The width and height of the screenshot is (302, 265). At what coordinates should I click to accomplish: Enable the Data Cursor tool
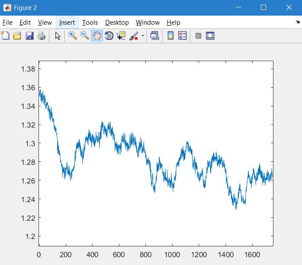(121, 36)
